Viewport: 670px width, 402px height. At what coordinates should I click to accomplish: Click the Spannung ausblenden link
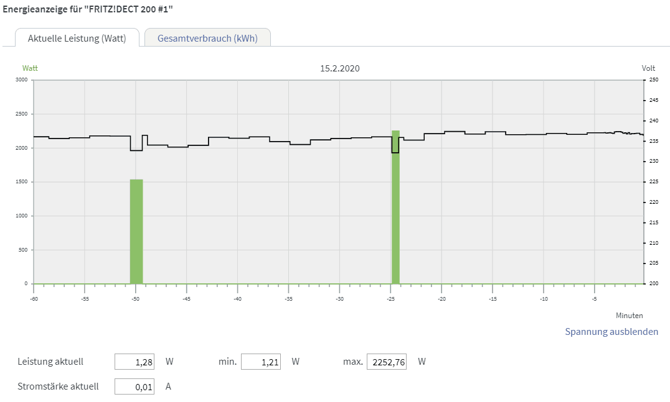tap(611, 331)
